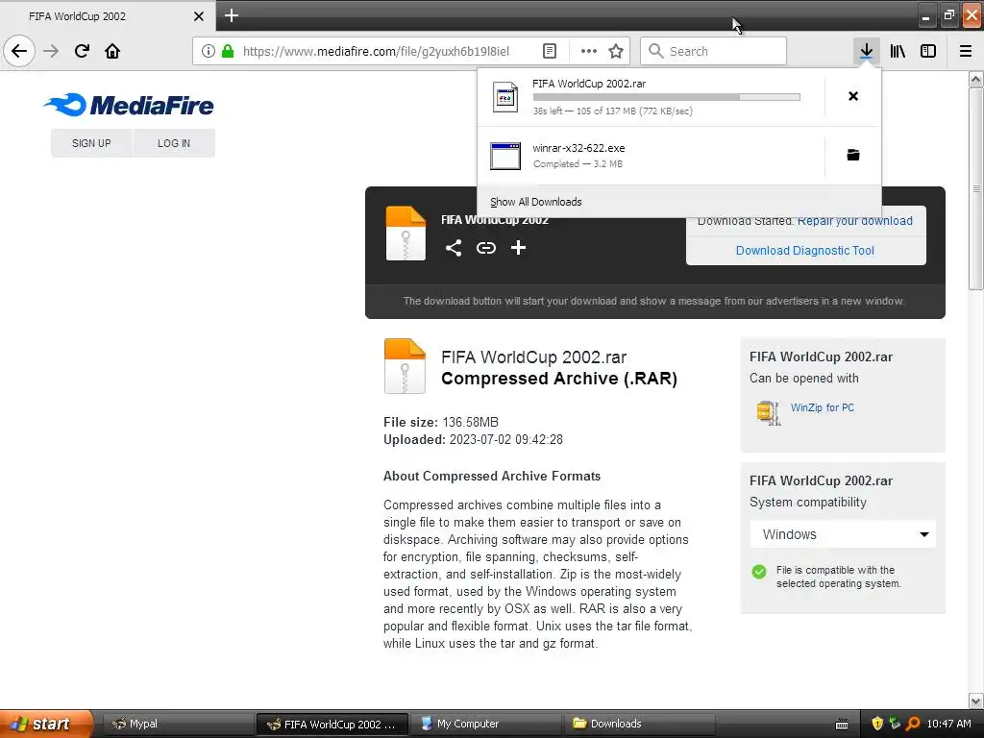Click the forward navigation arrow
This screenshot has height=738, width=984.
pyautogui.click(x=51, y=51)
